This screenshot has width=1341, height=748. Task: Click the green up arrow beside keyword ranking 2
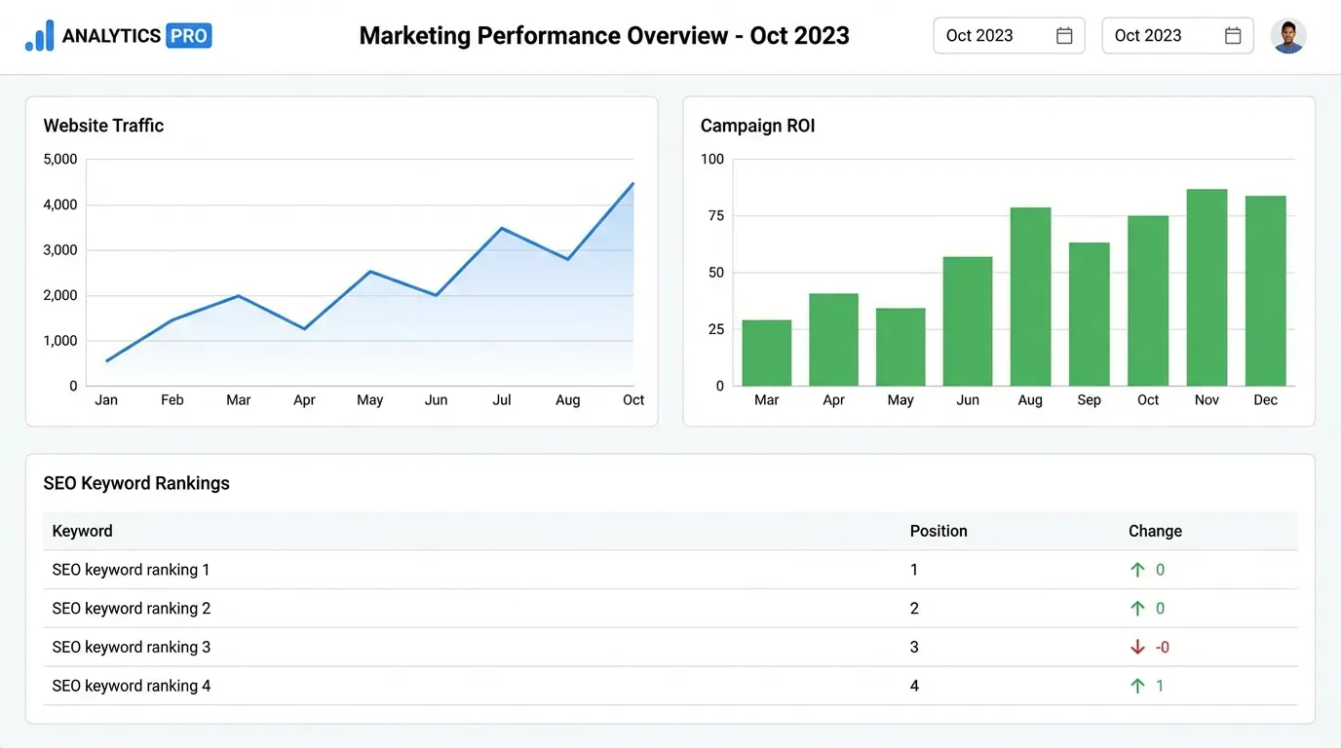[x=1136, y=608]
